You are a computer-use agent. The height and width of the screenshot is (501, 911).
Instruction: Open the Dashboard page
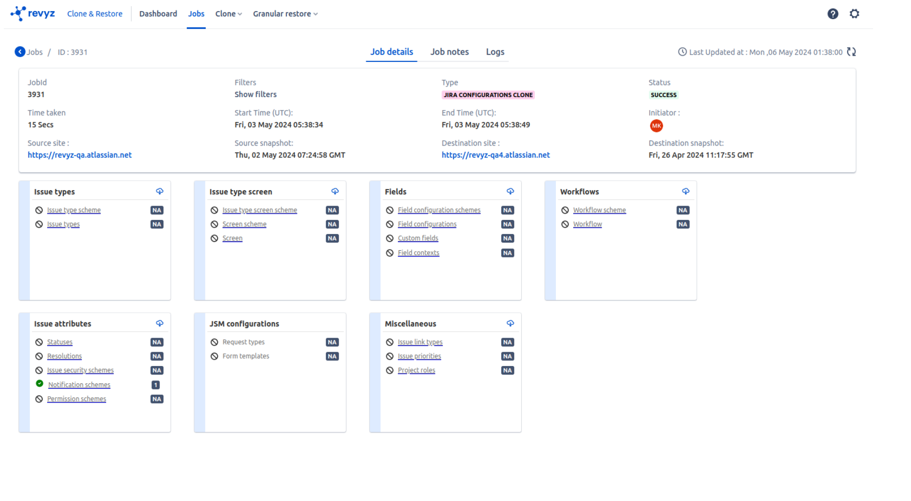pyautogui.click(x=158, y=14)
